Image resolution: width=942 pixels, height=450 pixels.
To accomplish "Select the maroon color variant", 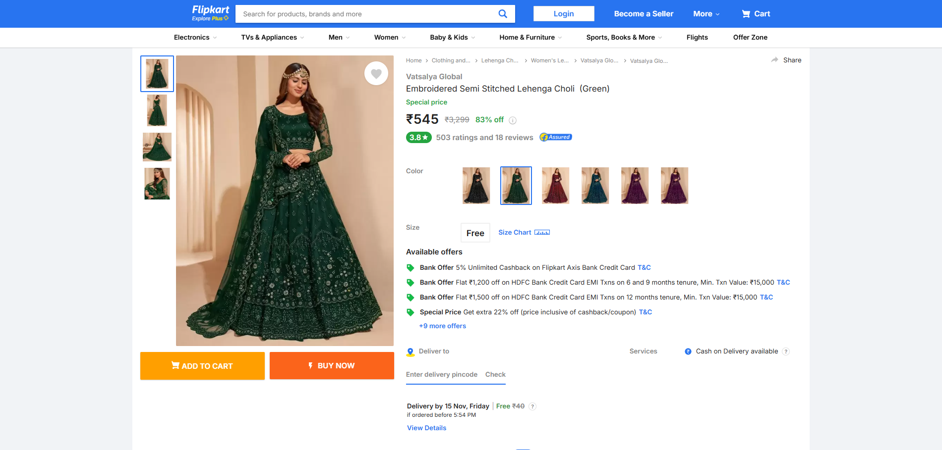I will (x=555, y=186).
